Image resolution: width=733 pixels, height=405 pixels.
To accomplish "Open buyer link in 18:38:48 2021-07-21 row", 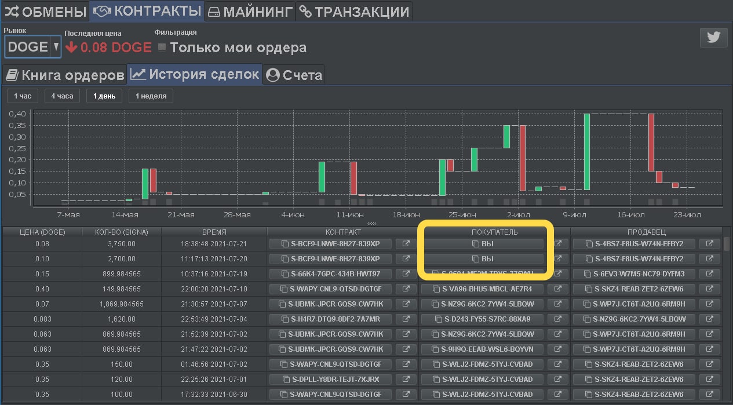I will tap(558, 244).
